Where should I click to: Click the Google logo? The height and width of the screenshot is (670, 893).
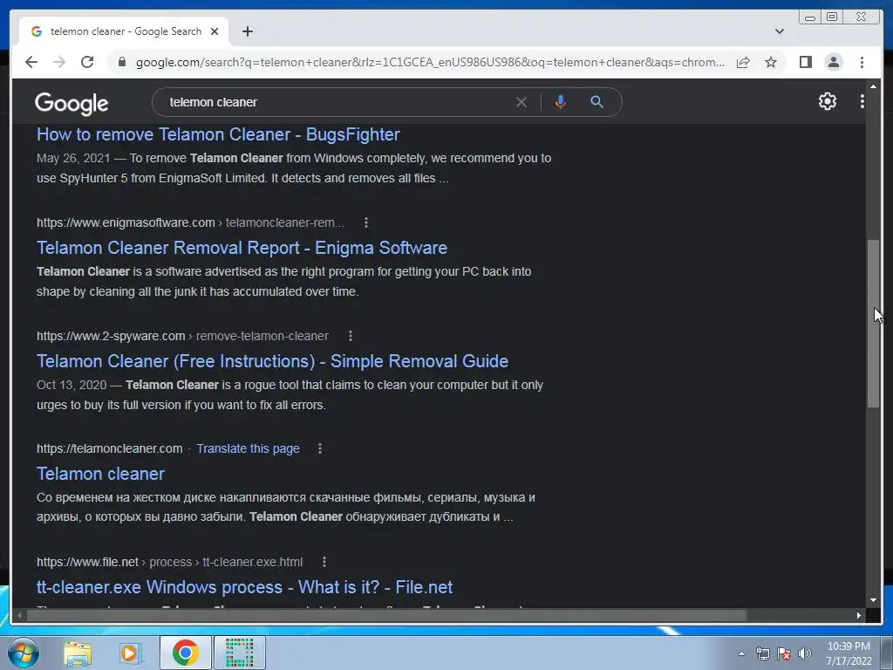click(72, 103)
